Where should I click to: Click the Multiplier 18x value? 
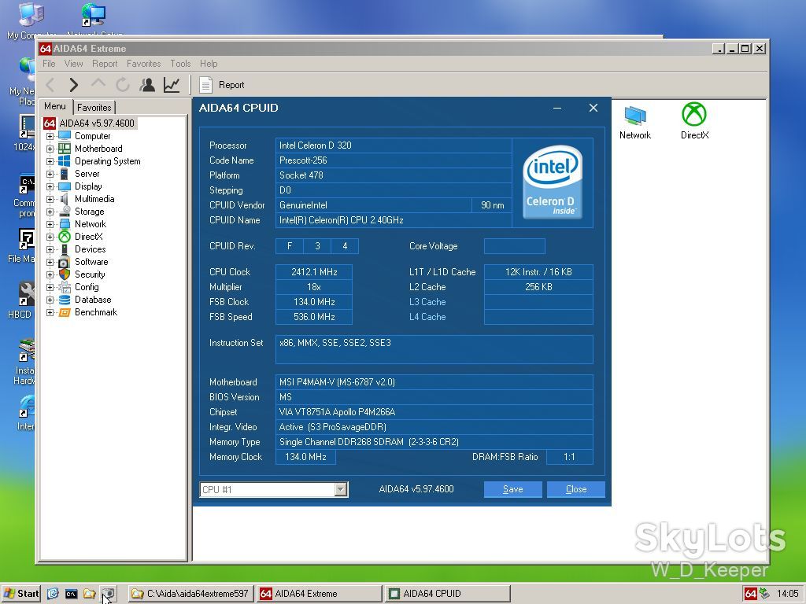coord(314,286)
